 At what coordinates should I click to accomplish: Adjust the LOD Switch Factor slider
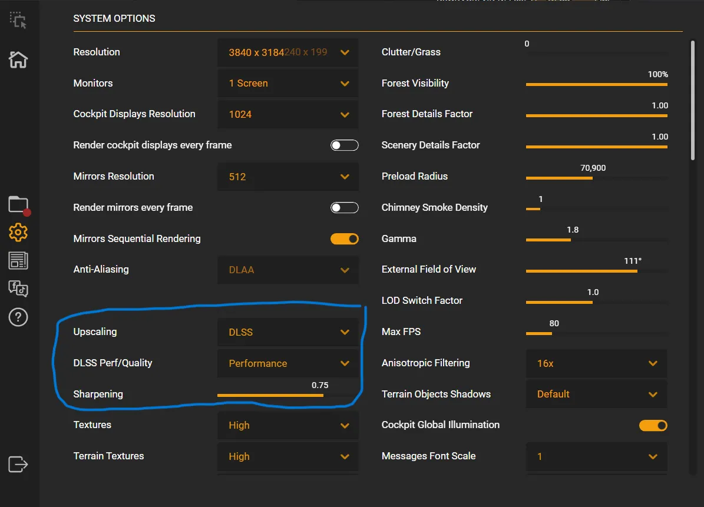tap(597, 303)
